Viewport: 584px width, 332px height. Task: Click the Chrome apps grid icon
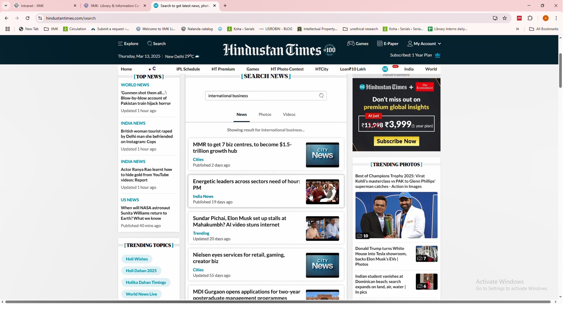8,29
